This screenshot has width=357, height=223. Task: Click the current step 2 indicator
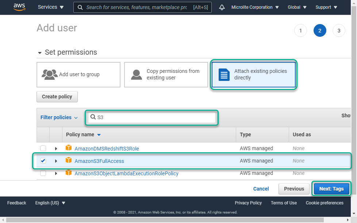[x=320, y=31]
